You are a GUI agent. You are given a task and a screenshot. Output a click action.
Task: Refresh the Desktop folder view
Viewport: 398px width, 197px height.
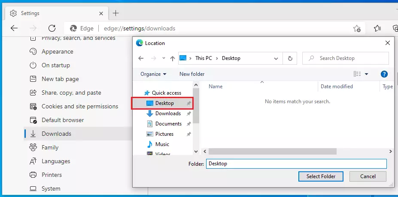pyautogui.click(x=290, y=59)
